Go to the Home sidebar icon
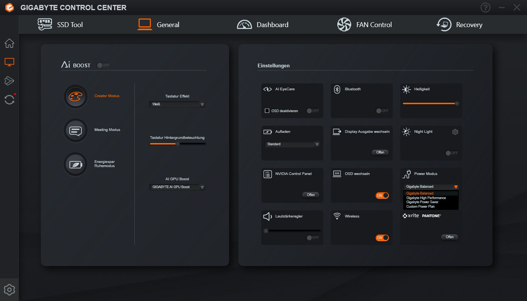 (x=9, y=43)
